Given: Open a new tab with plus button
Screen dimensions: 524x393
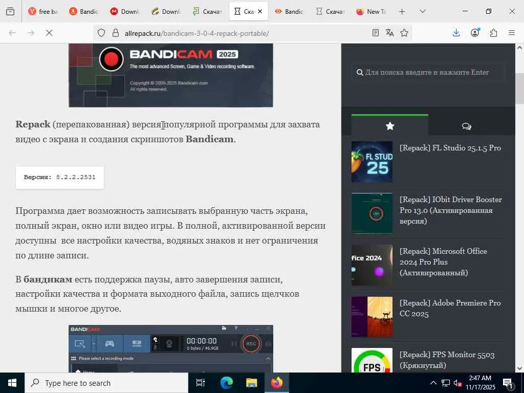Looking at the screenshot, I should pyautogui.click(x=402, y=11).
